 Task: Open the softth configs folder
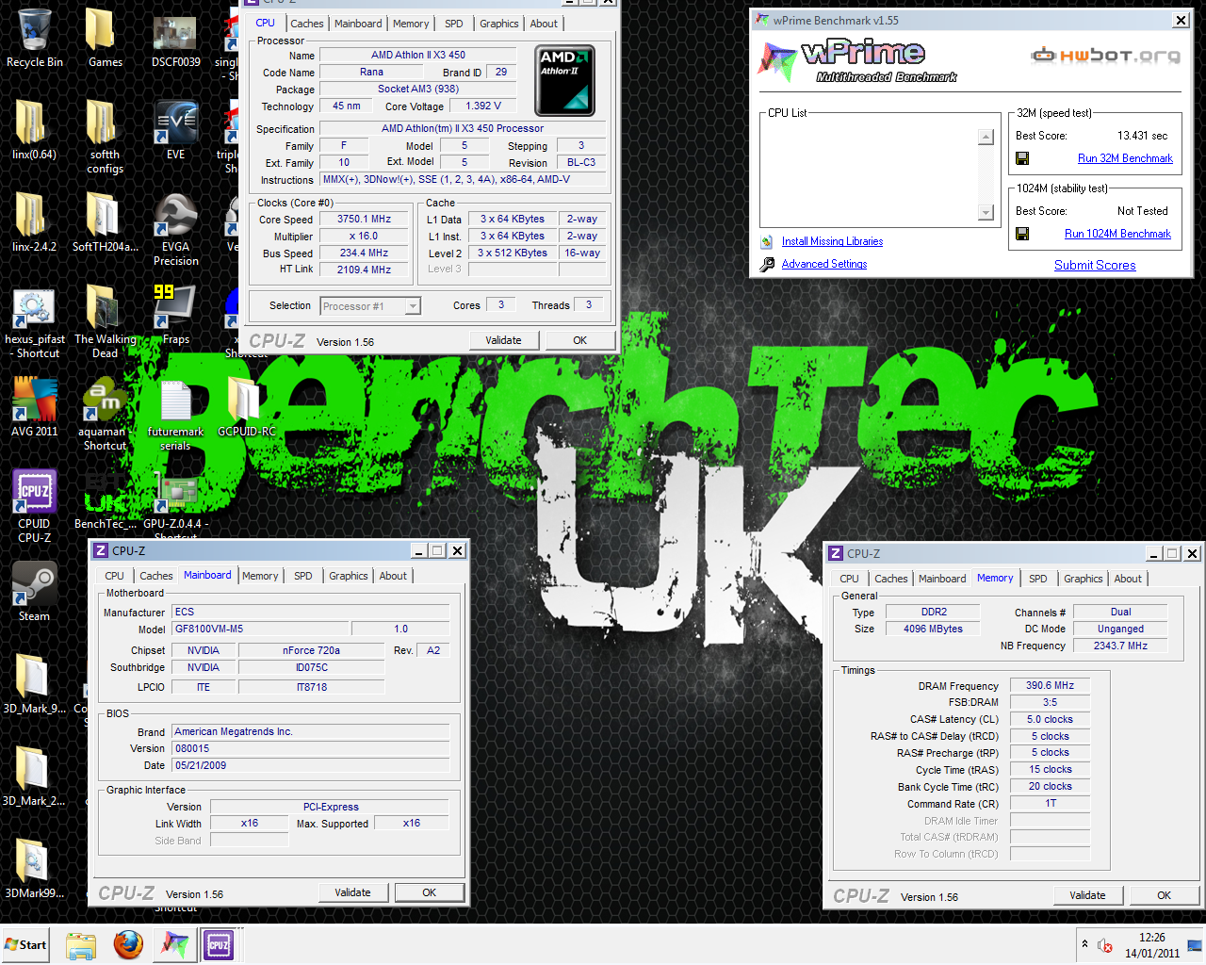(105, 137)
